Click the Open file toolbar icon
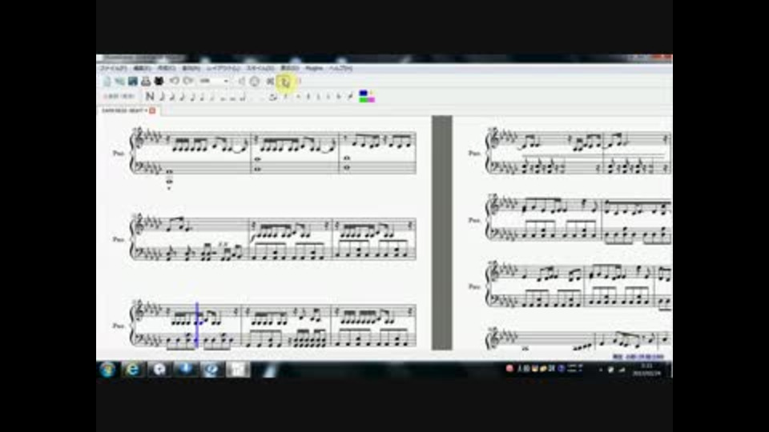This screenshot has width=769, height=432. [x=119, y=82]
